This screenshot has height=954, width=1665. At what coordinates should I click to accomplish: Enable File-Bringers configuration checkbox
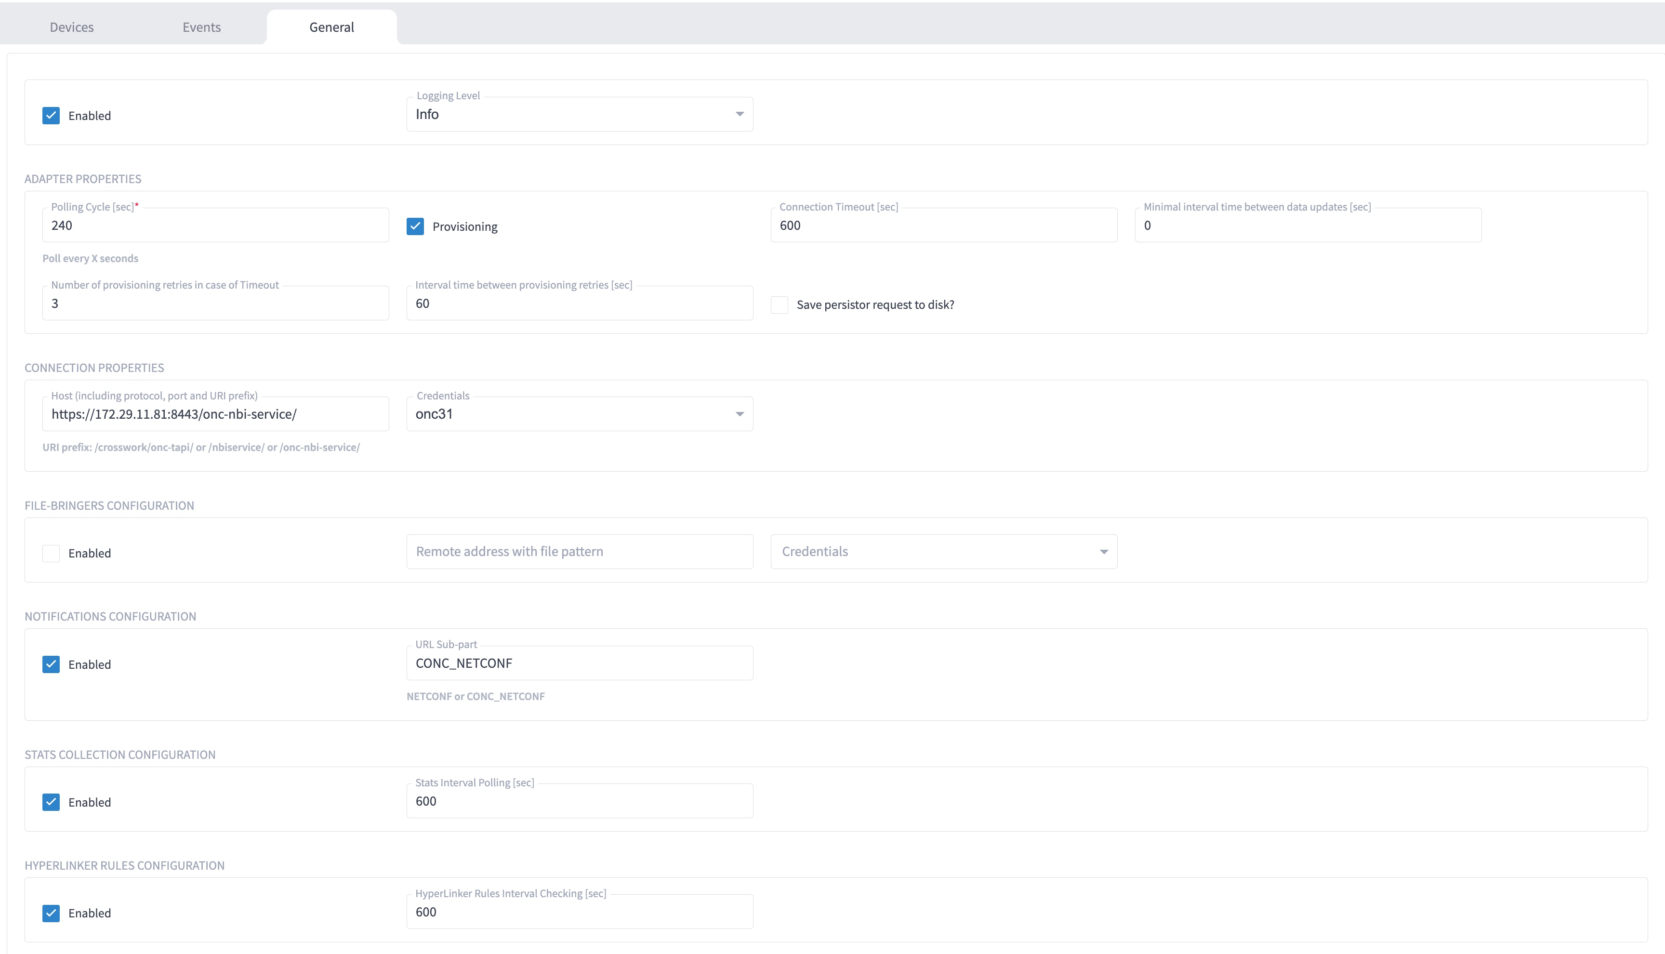[x=51, y=553]
